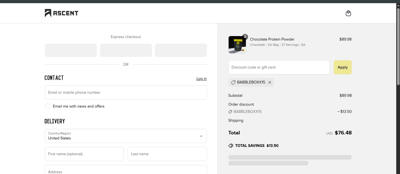The image size is (400, 174).
Task: Click the Order discount label
Action: tap(241, 104)
